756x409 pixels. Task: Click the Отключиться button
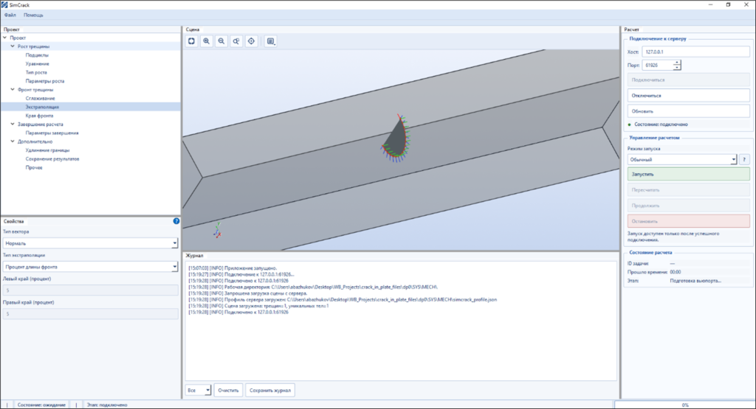pyautogui.click(x=689, y=95)
